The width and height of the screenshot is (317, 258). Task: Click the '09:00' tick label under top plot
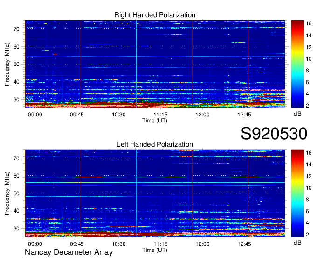coord(35,115)
